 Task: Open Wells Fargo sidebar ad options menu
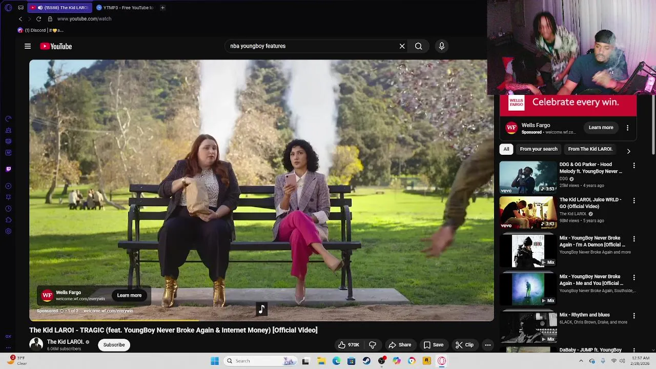coord(627,128)
